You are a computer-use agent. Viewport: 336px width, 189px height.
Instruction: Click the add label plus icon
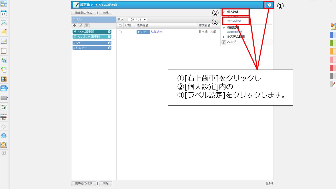pyautogui.click(x=75, y=26)
